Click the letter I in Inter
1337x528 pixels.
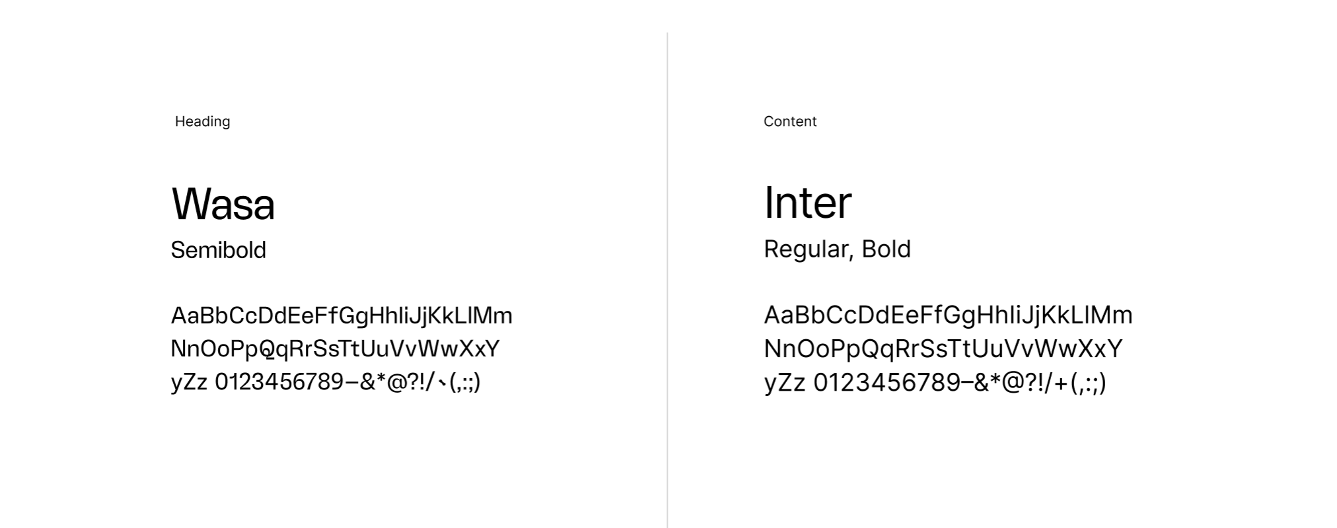coord(769,202)
